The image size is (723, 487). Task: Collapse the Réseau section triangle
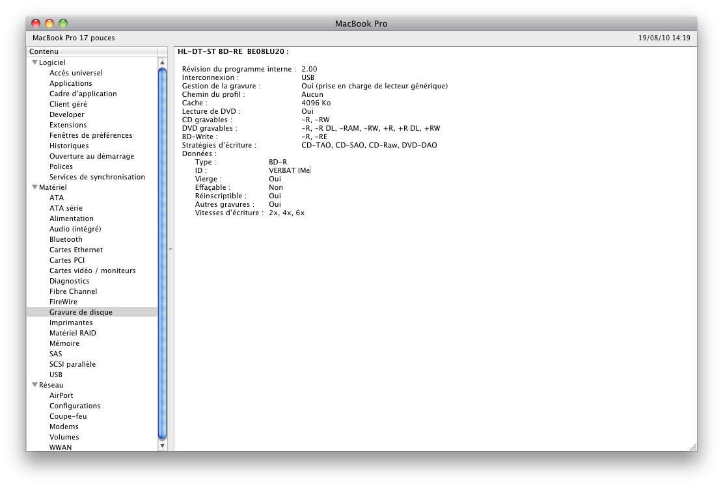(x=34, y=385)
